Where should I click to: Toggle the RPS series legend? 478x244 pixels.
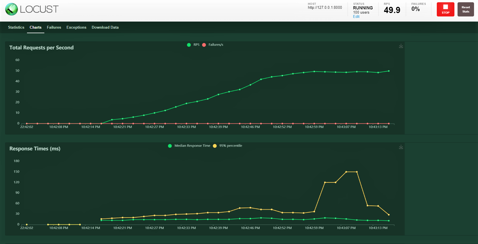click(193, 45)
